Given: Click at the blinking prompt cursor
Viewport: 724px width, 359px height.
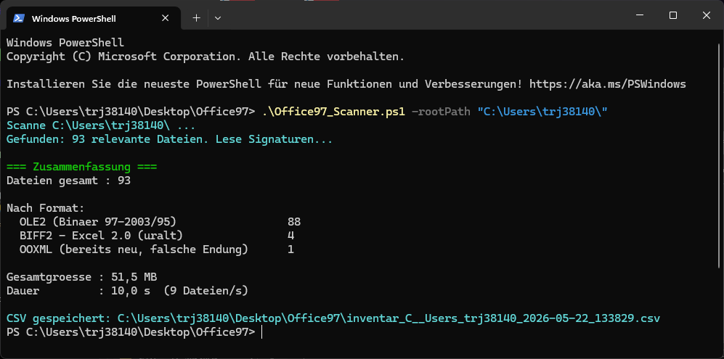Looking at the screenshot, I should [x=262, y=331].
